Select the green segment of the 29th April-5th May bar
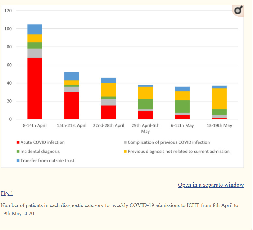Image resolution: width=253 pixels, height=230 pixels. [145, 104]
